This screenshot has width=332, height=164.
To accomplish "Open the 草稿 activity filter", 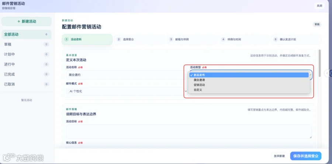I will click(27, 44).
